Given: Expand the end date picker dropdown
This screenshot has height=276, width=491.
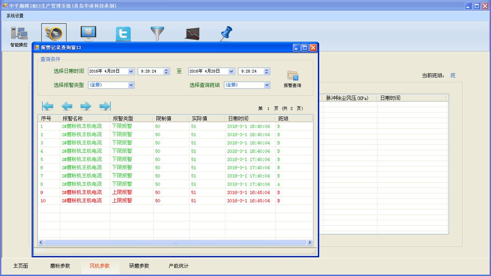Looking at the screenshot, I should point(231,71).
